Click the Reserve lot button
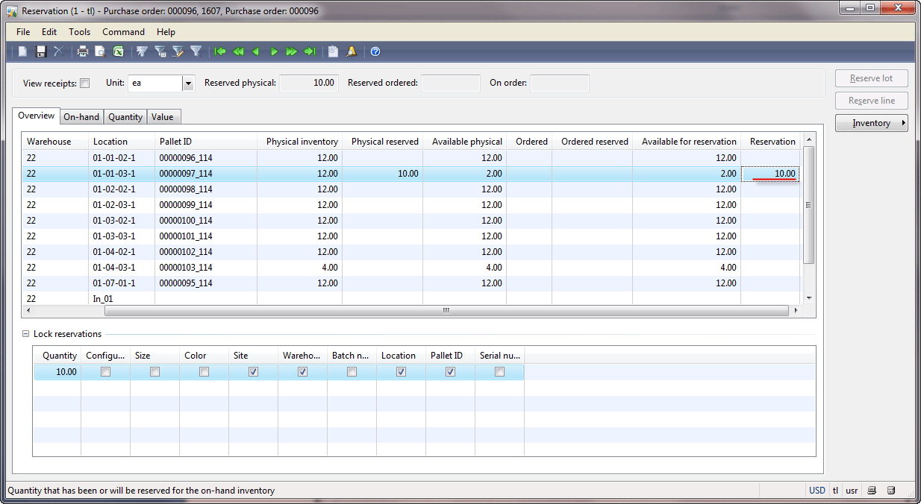 pyautogui.click(x=872, y=78)
